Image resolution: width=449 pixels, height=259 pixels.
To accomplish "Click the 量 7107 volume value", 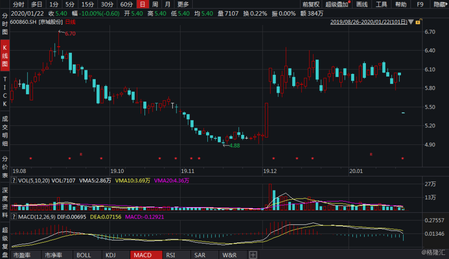I will [x=228, y=13].
